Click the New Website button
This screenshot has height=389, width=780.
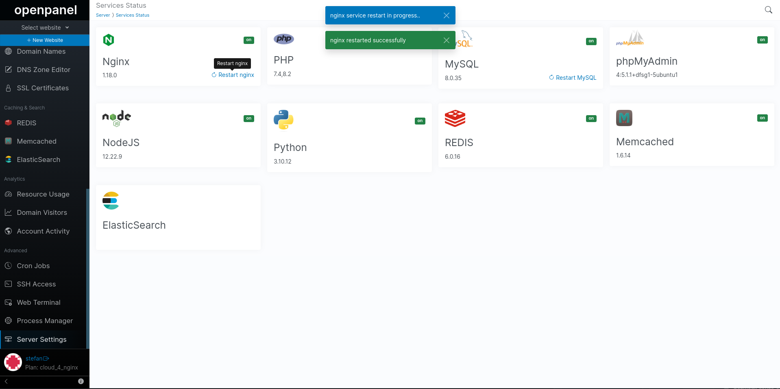click(45, 40)
